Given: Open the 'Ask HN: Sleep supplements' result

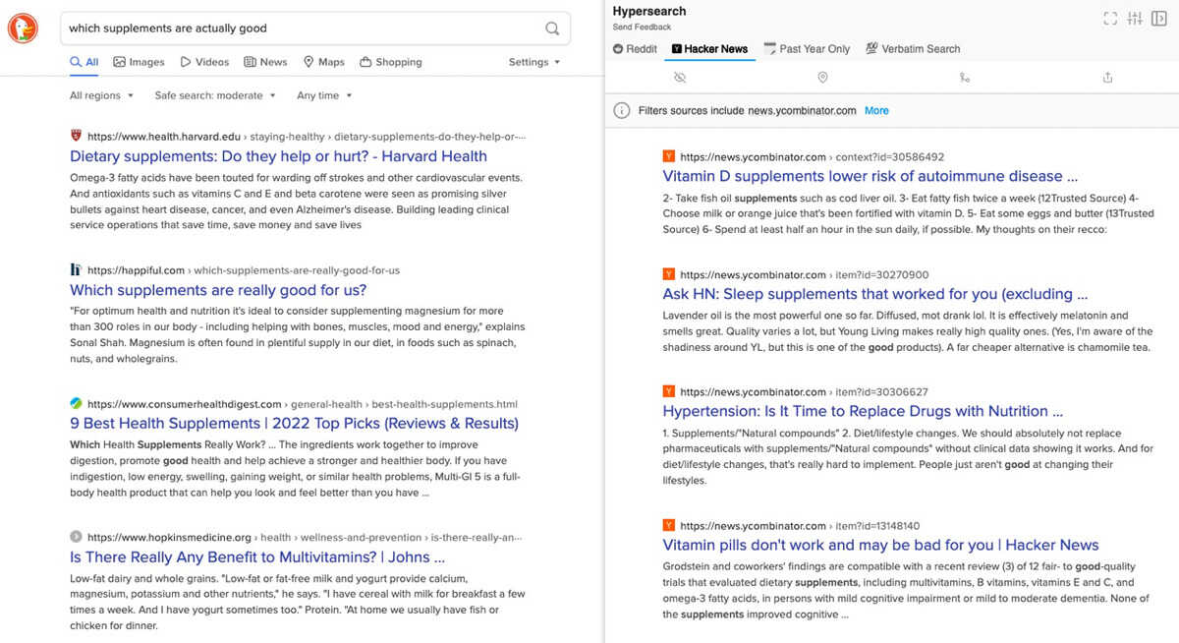Looking at the screenshot, I should 875,294.
